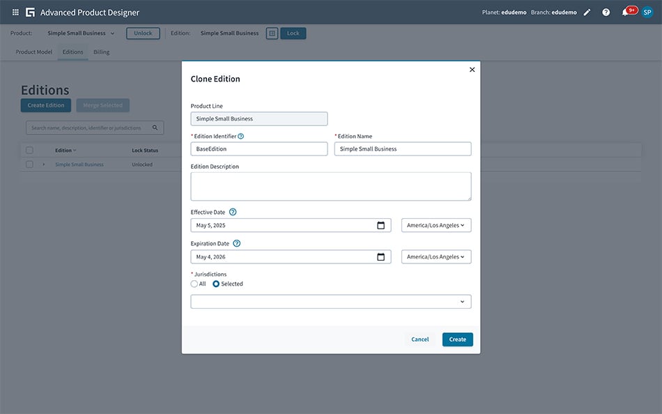
Task: Open the help question mark icon
Action: (606, 13)
